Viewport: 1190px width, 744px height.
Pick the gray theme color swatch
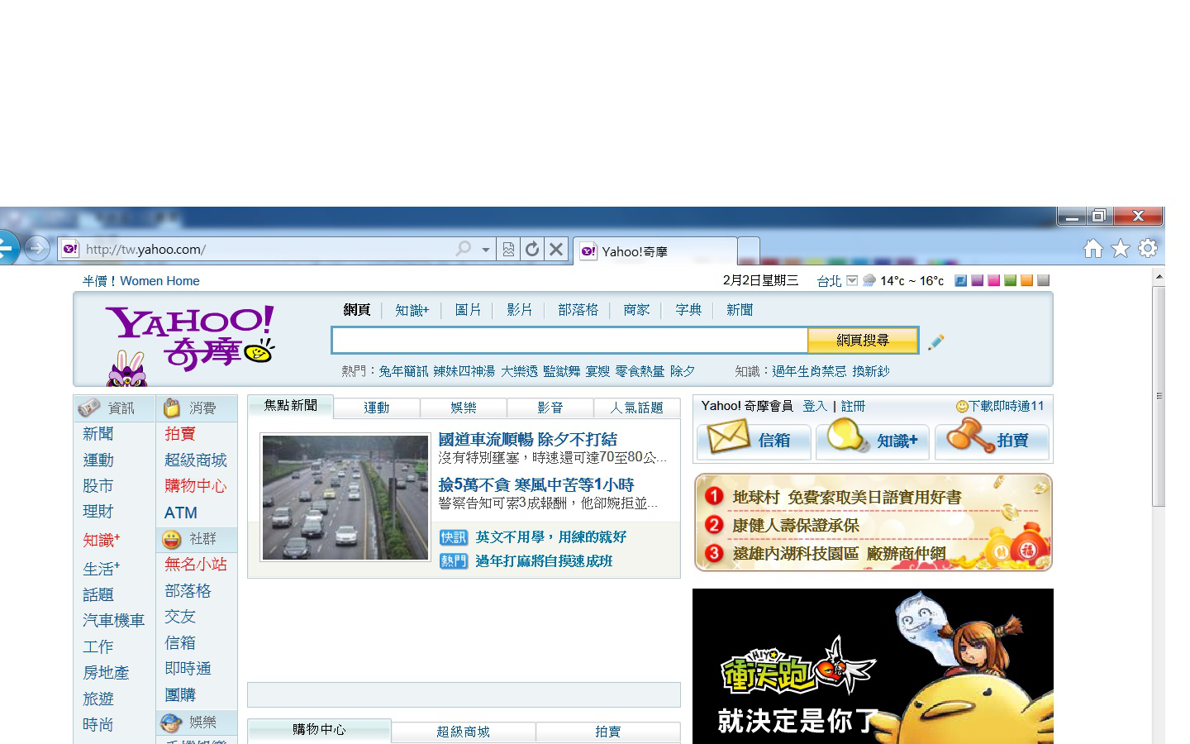1043,280
